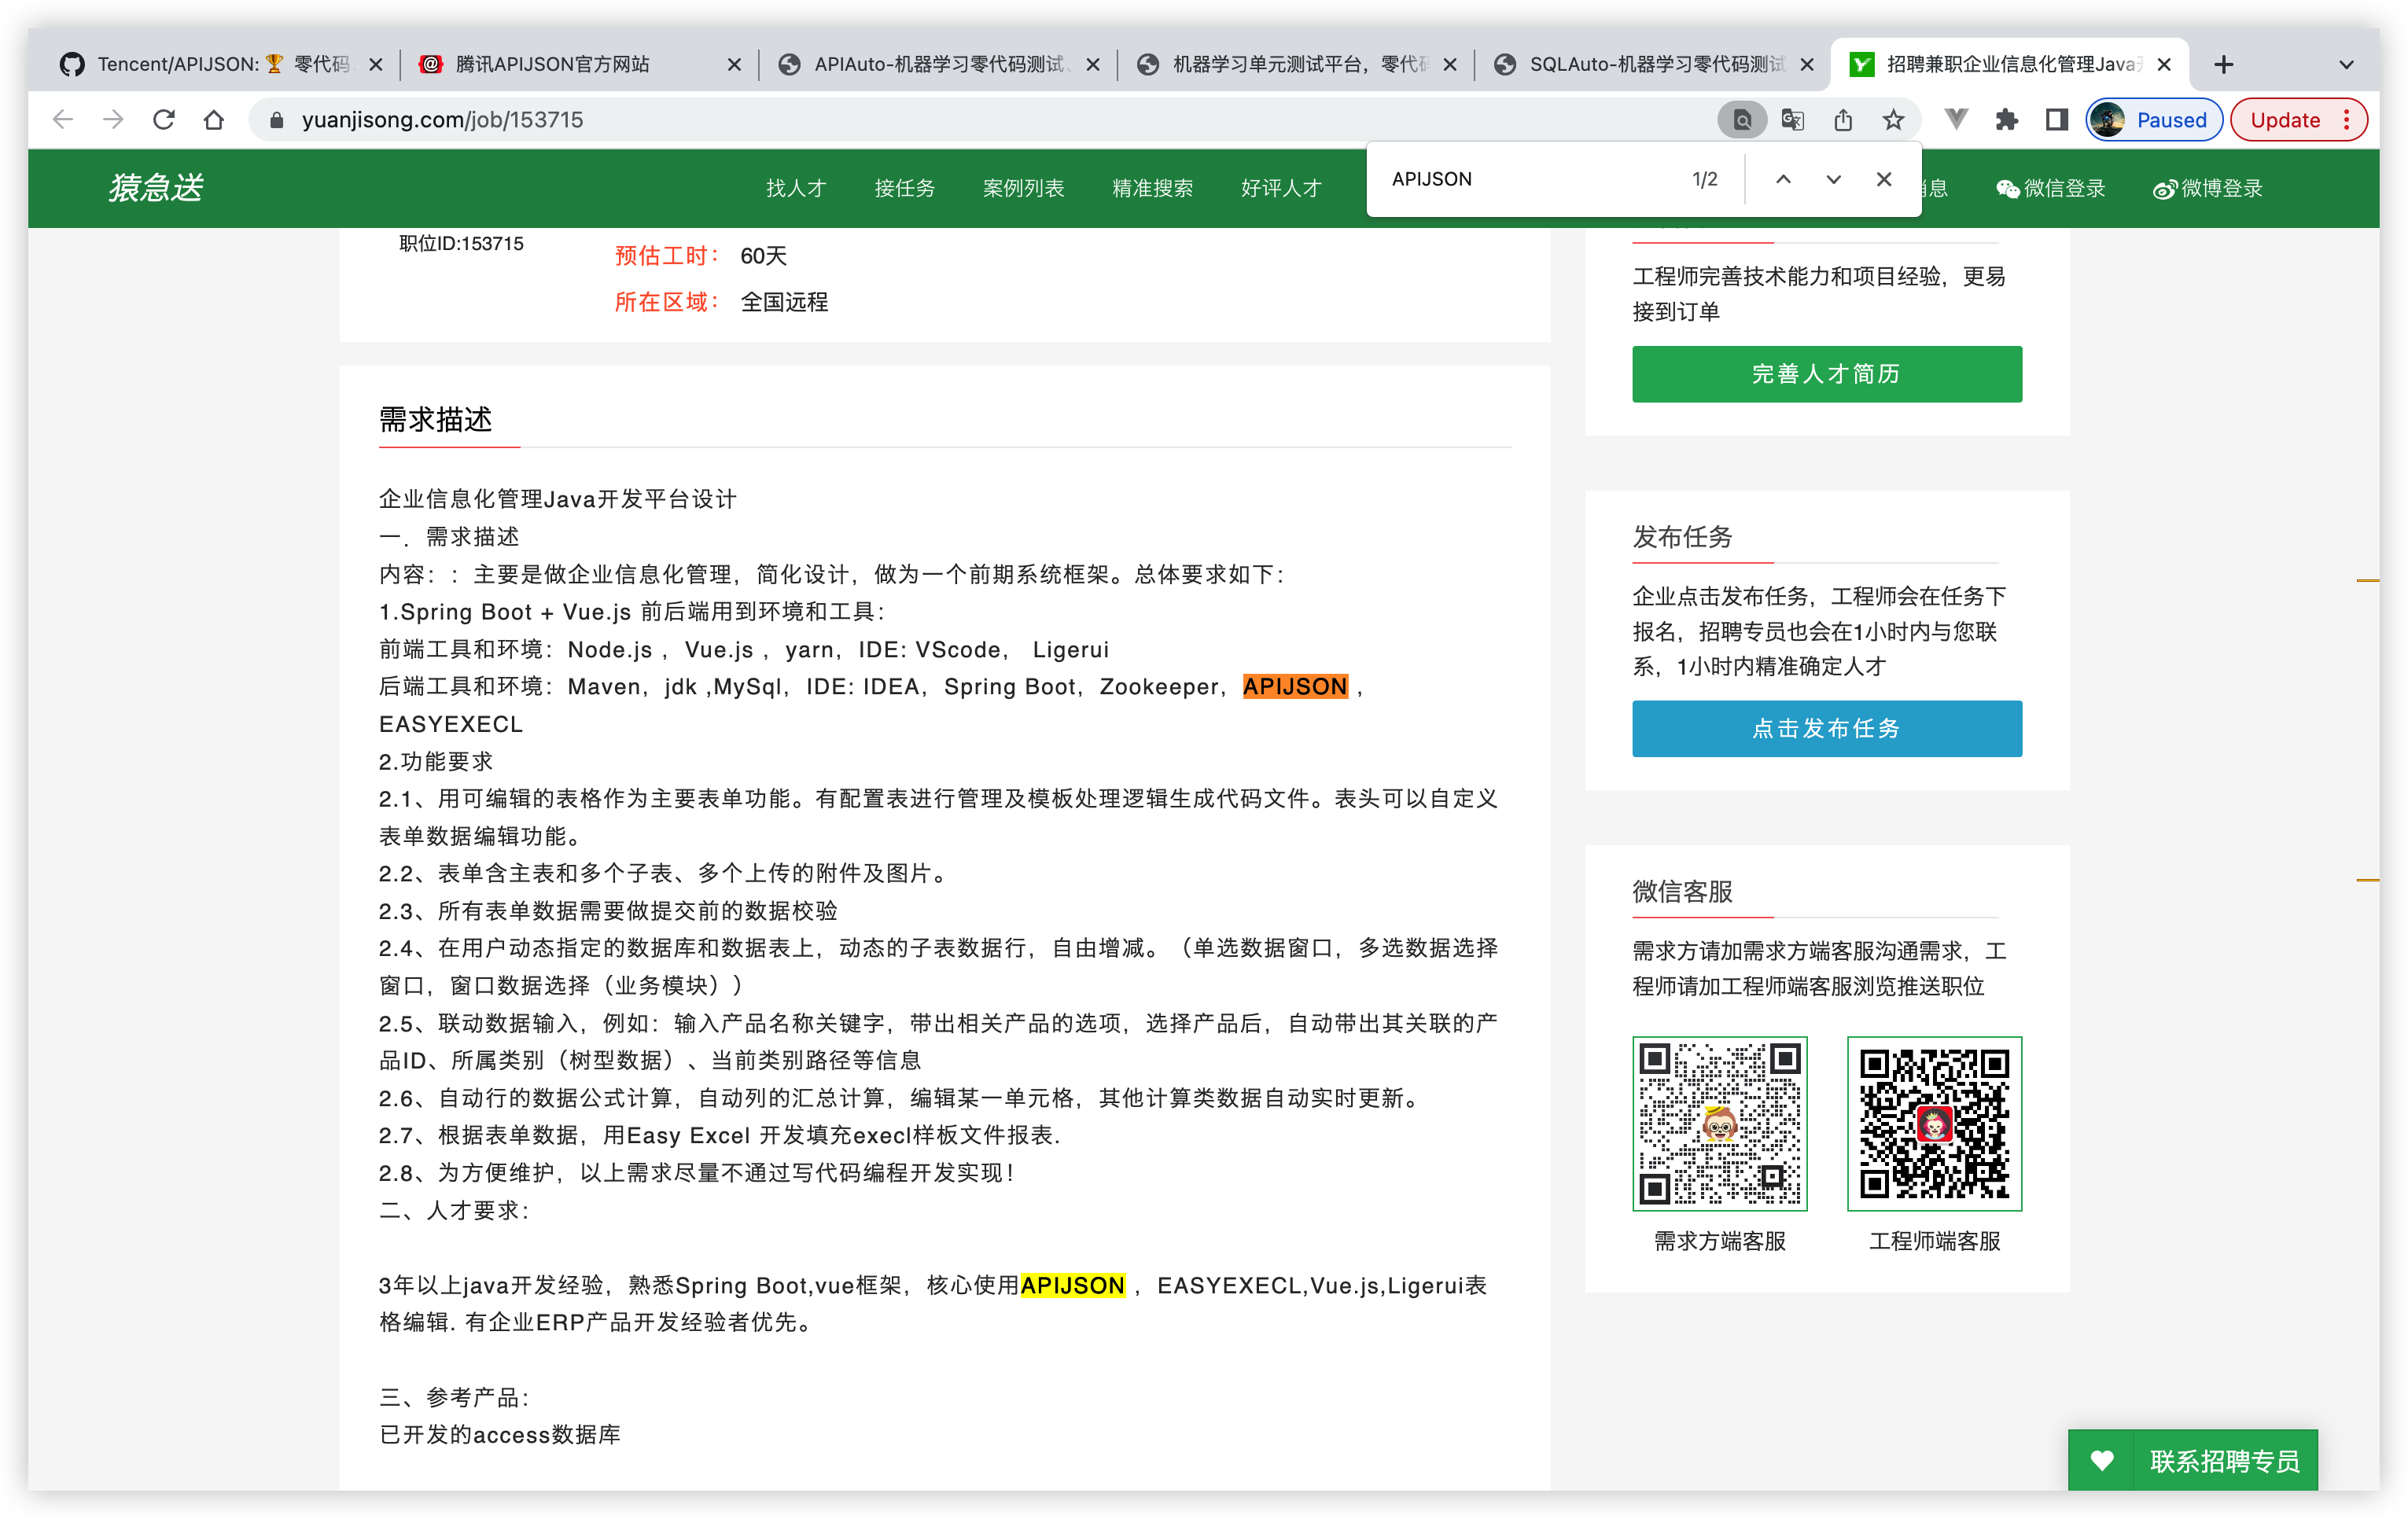Click the 点击发布任务 blue button

[x=1826, y=728]
